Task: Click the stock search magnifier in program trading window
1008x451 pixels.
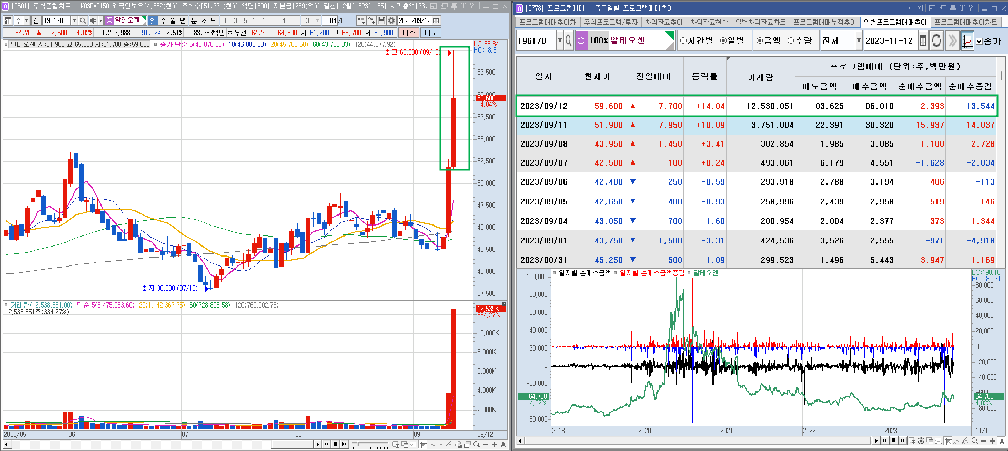Action: coord(569,40)
